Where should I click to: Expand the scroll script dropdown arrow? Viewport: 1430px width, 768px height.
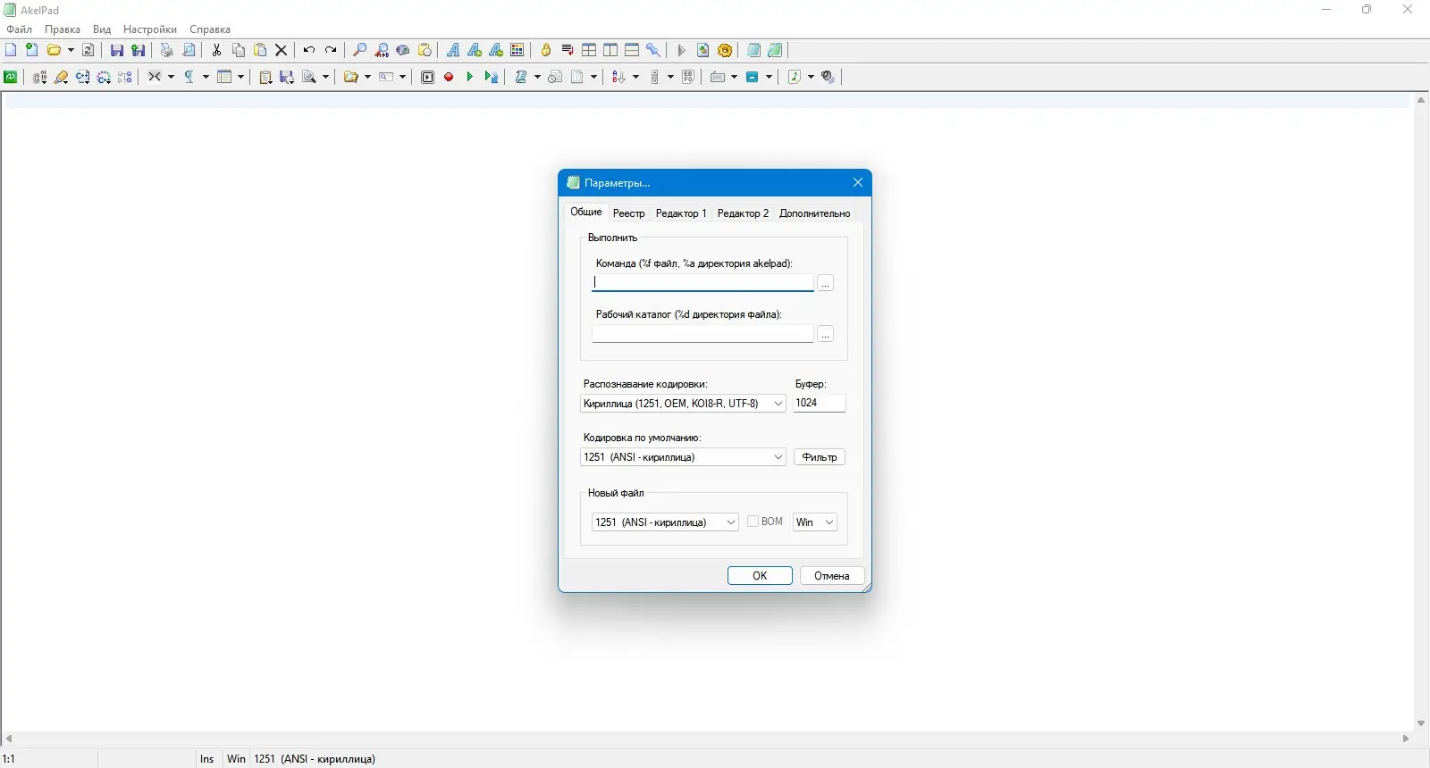click(x=537, y=78)
